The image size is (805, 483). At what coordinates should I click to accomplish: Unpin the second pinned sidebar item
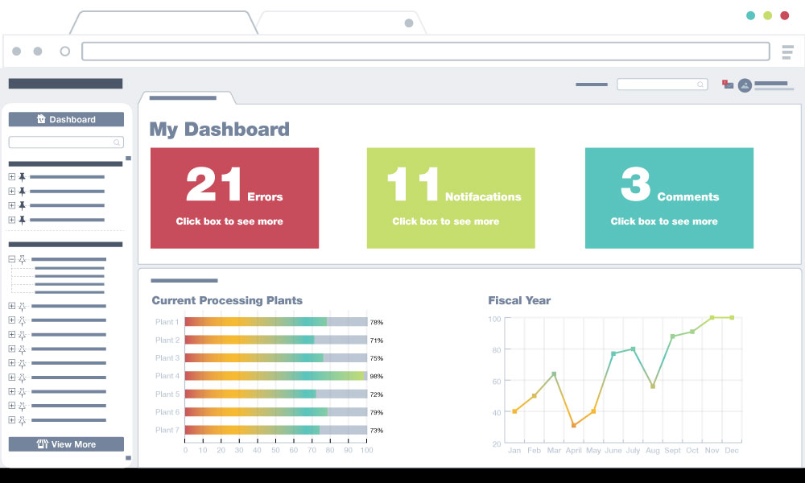point(22,191)
